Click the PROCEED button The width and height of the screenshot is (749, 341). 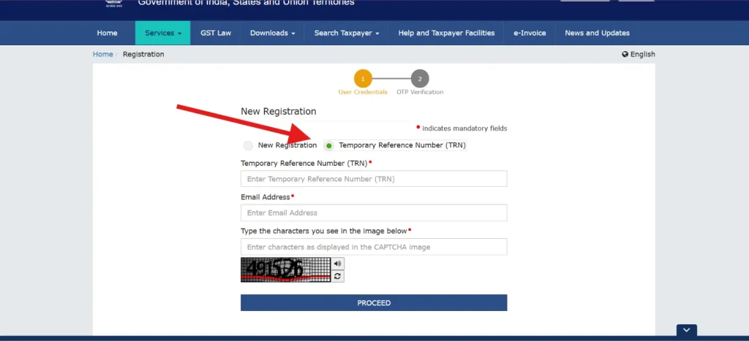pos(374,303)
